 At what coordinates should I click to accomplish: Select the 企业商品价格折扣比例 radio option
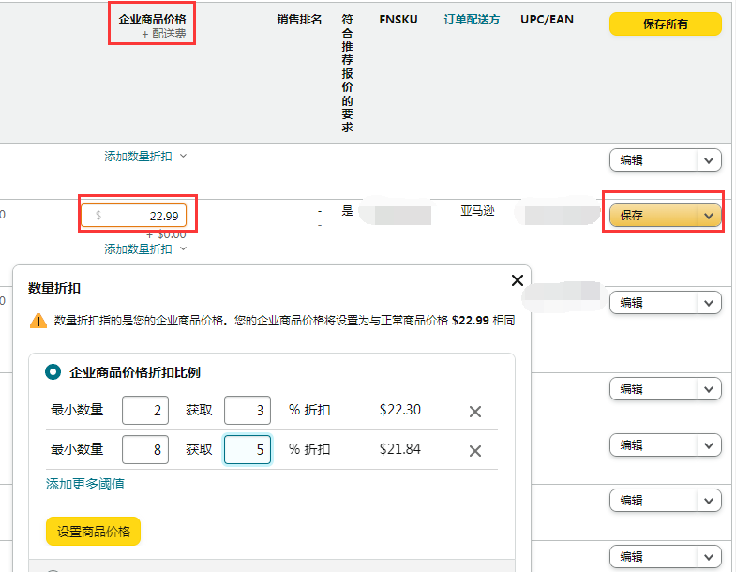pos(53,372)
